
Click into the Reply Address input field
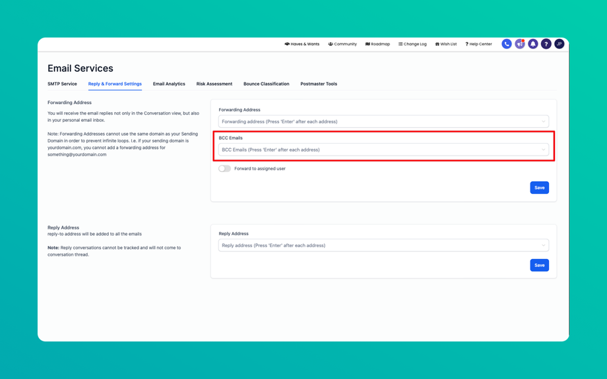point(383,245)
